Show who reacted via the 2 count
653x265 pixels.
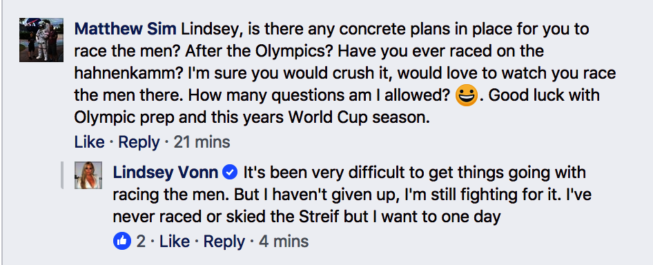pos(142,242)
